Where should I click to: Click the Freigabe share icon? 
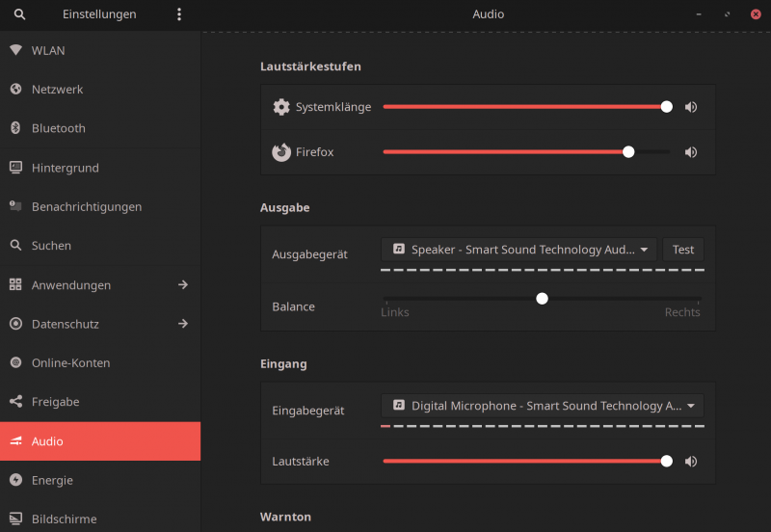point(15,402)
